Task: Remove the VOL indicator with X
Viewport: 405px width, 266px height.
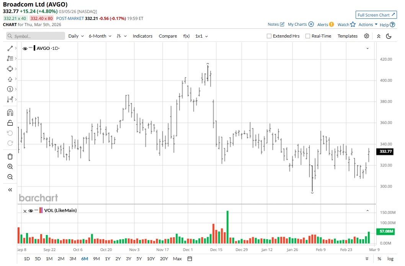Action: click(x=25, y=211)
